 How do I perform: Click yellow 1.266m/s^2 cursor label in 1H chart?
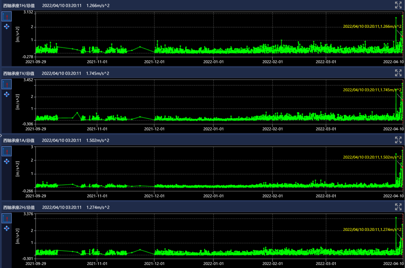(x=372, y=26)
